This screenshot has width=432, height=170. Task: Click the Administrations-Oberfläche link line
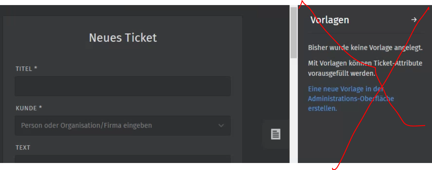click(351, 98)
